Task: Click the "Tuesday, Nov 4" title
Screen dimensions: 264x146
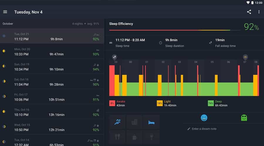Action: coord(28,12)
